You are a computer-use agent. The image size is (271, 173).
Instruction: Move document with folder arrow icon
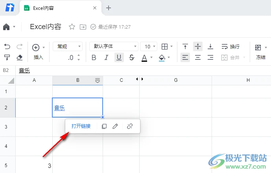click(83, 27)
